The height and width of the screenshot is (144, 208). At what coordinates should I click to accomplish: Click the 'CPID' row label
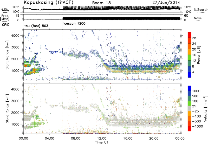(6, 25)
